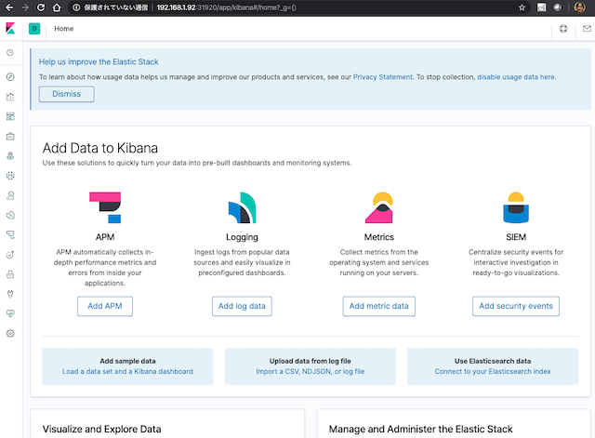Click Load a data set and a Kibana dashboard
Image resolution: width=595 pixels, height=438 pixels.
[x=127, y=372]
